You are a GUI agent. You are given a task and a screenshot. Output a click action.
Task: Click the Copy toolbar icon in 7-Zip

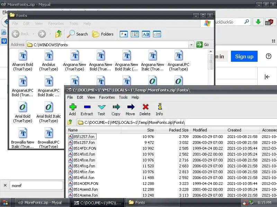[116, 109]
